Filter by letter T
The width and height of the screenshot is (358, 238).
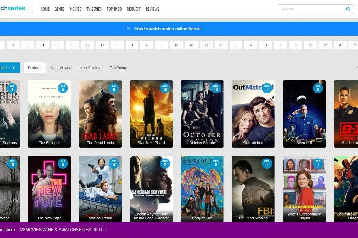[x=281, y=45]
